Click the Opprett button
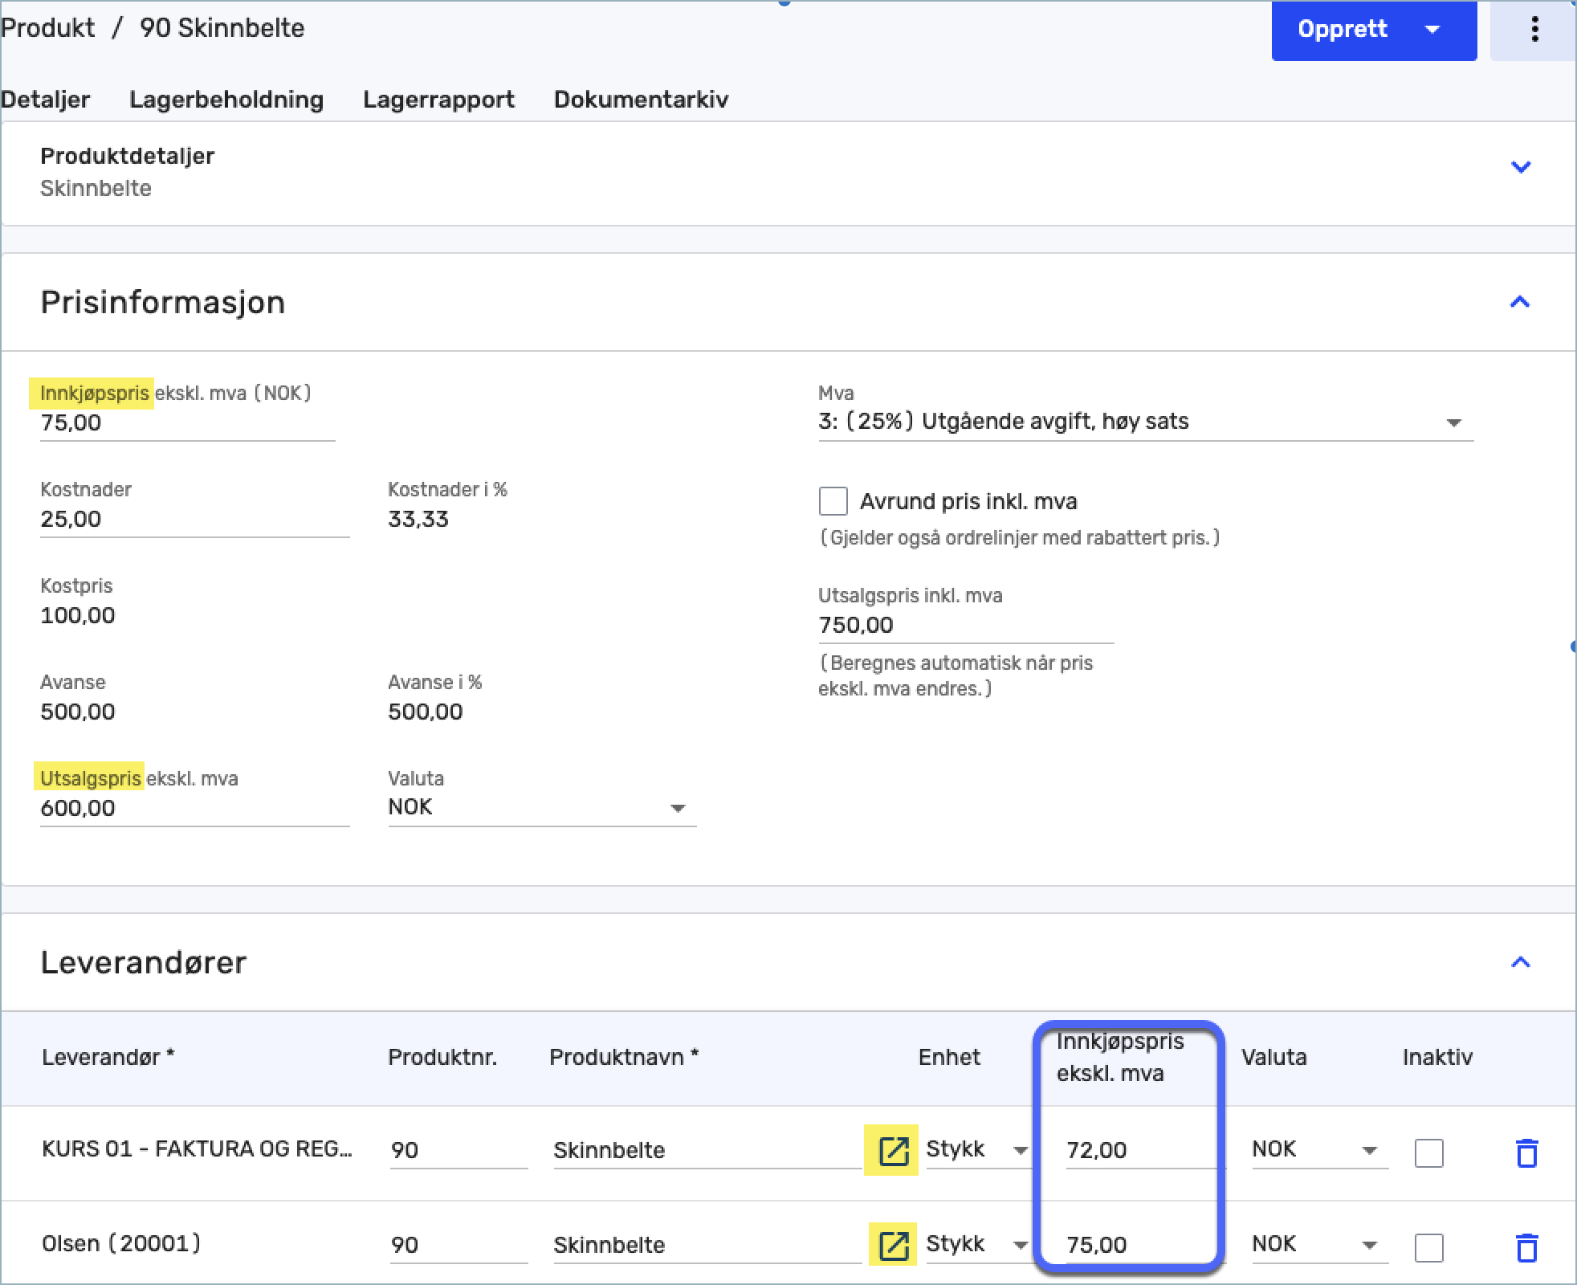 pyautogui.click(x=1343, y=30)
